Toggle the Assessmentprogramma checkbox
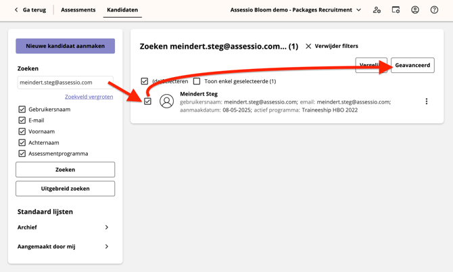This screenshot has width=453, height=272. (22, 154)
